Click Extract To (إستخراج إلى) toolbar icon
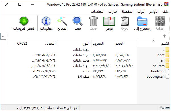This screenshot has width=171, height=111. [x=142, y=21]
